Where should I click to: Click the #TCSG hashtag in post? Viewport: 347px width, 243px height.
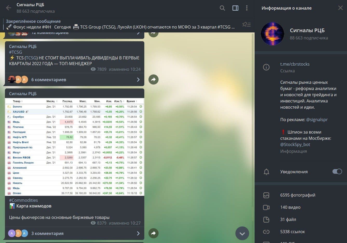click(16, 52)
